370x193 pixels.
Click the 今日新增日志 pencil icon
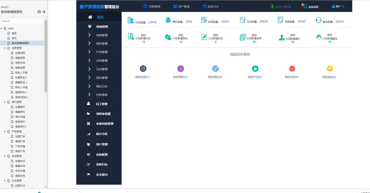(204, 37)
